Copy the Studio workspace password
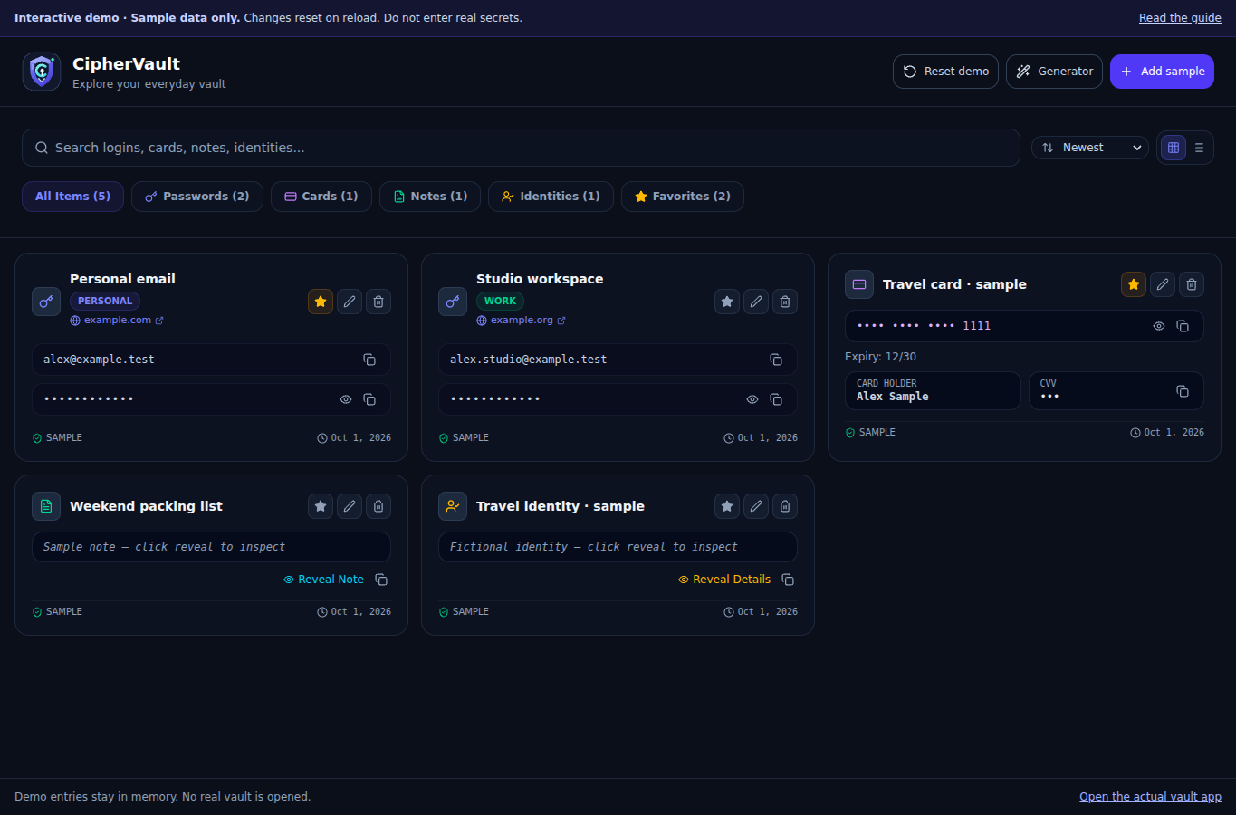The image size is (1236, 815). (776, 399)
